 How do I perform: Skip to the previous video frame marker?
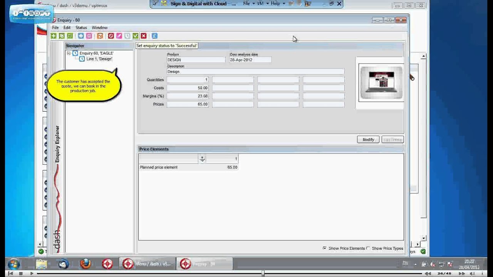click(10, 274)
